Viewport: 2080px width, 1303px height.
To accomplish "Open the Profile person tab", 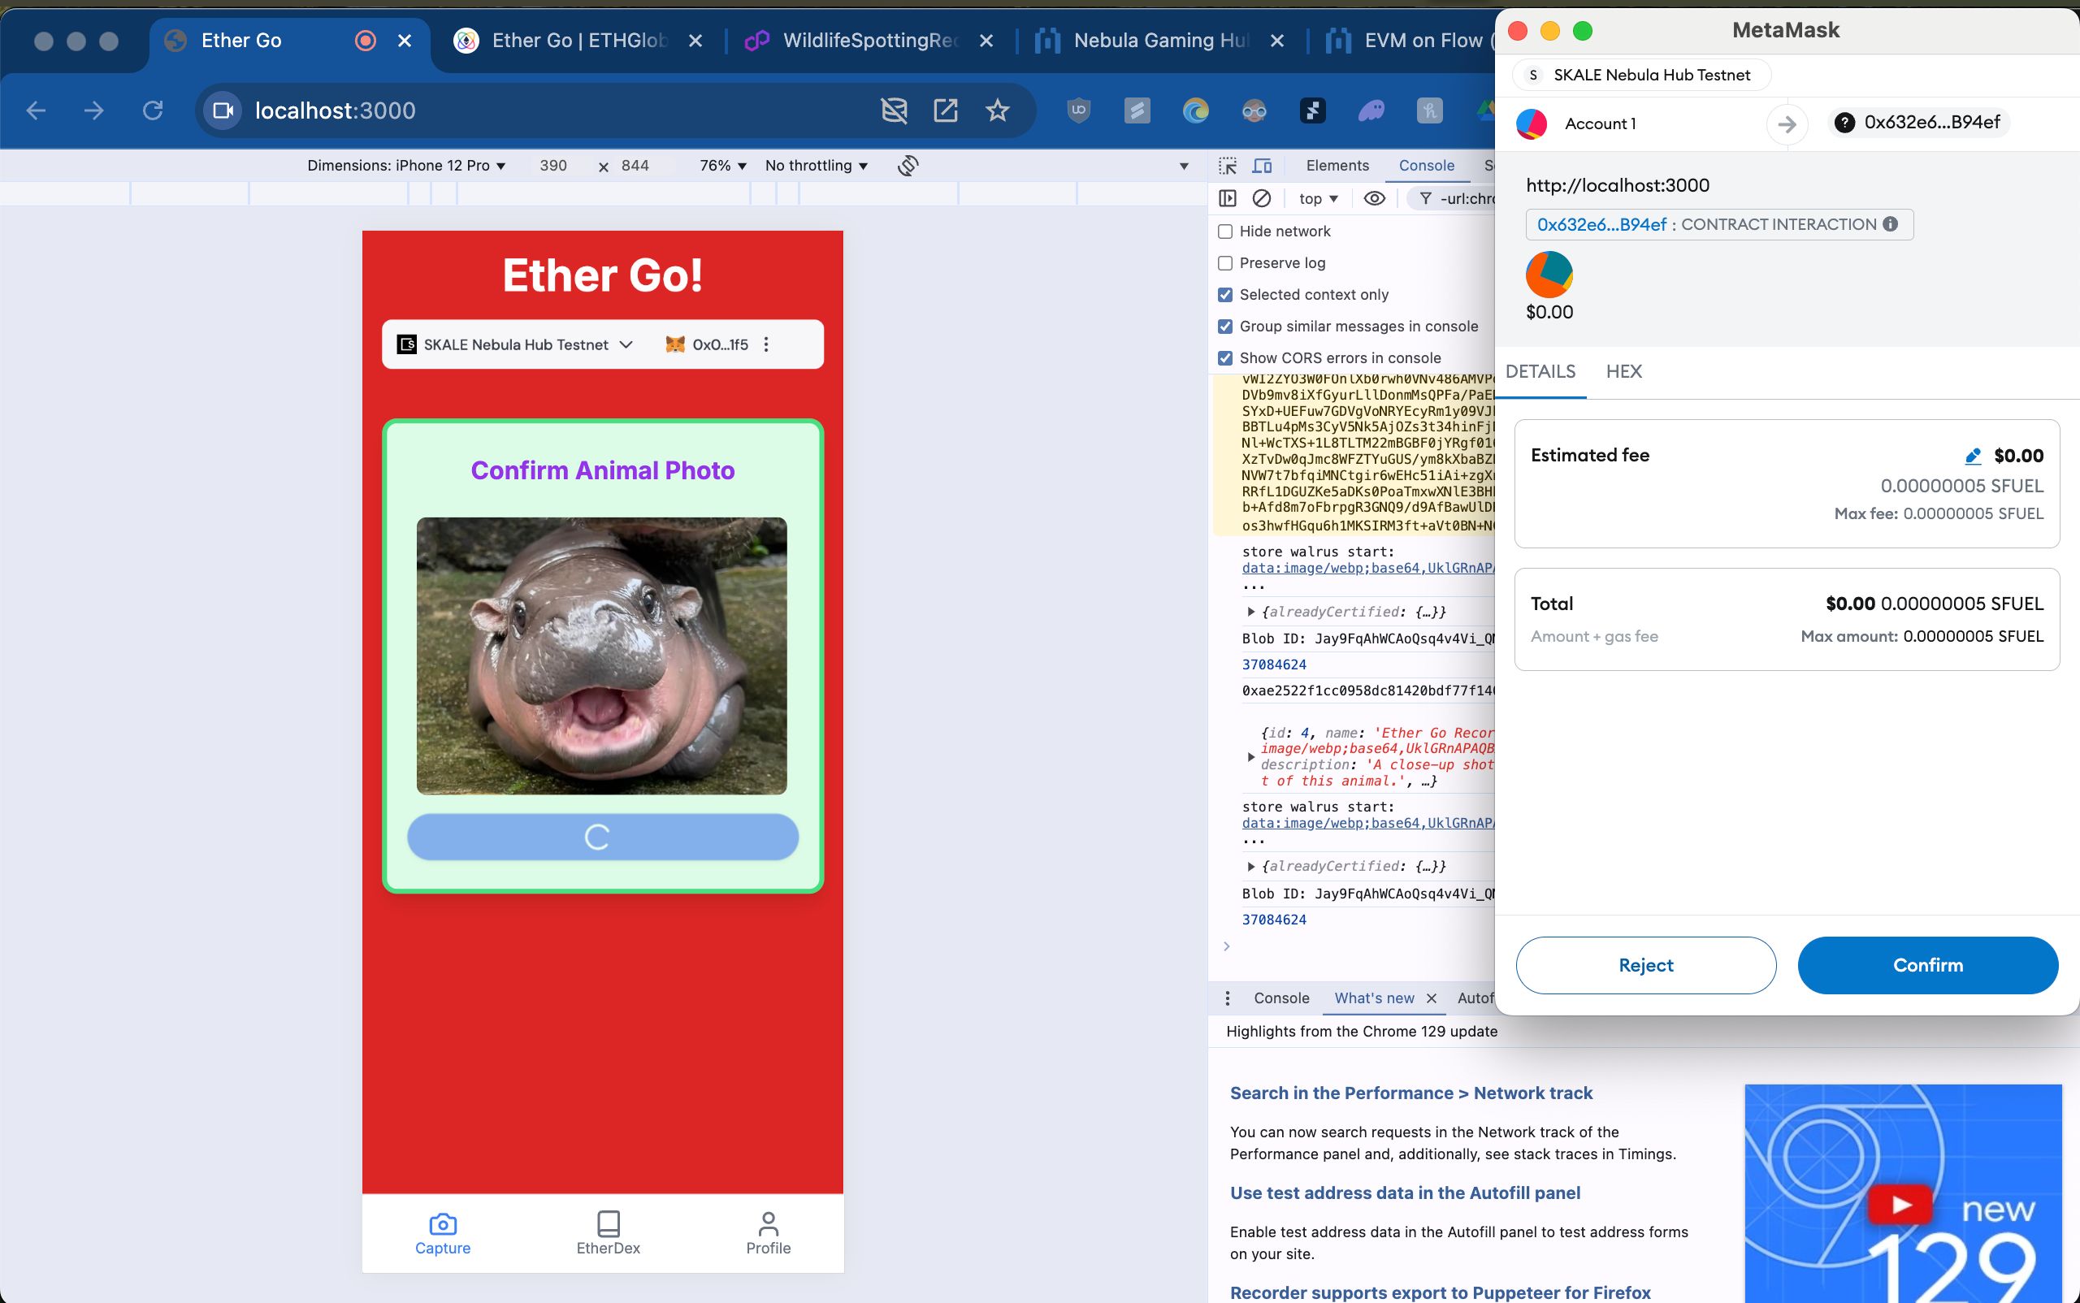I will point(768,1234).
